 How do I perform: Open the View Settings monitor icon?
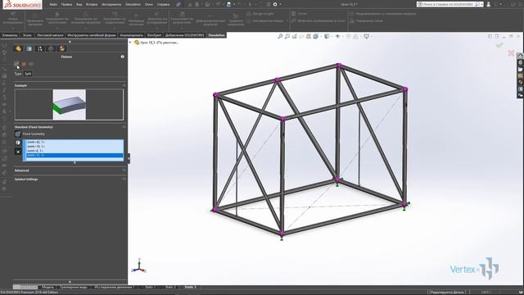click(x=367, y=36)
